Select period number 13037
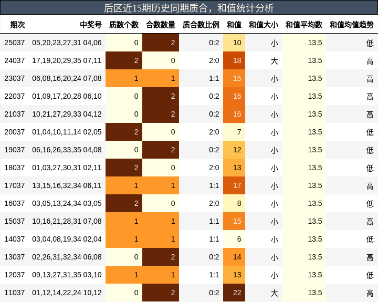 15,257
